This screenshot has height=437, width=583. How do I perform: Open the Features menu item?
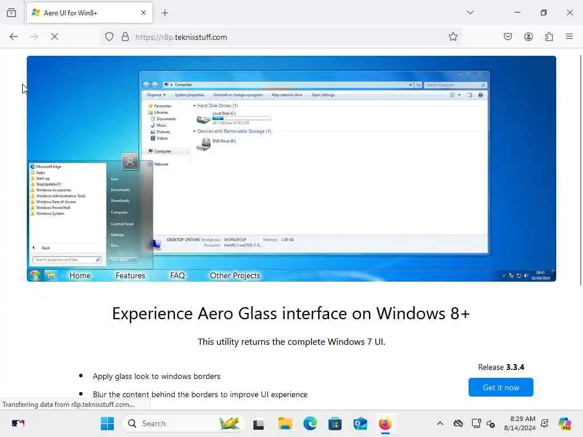130,276
